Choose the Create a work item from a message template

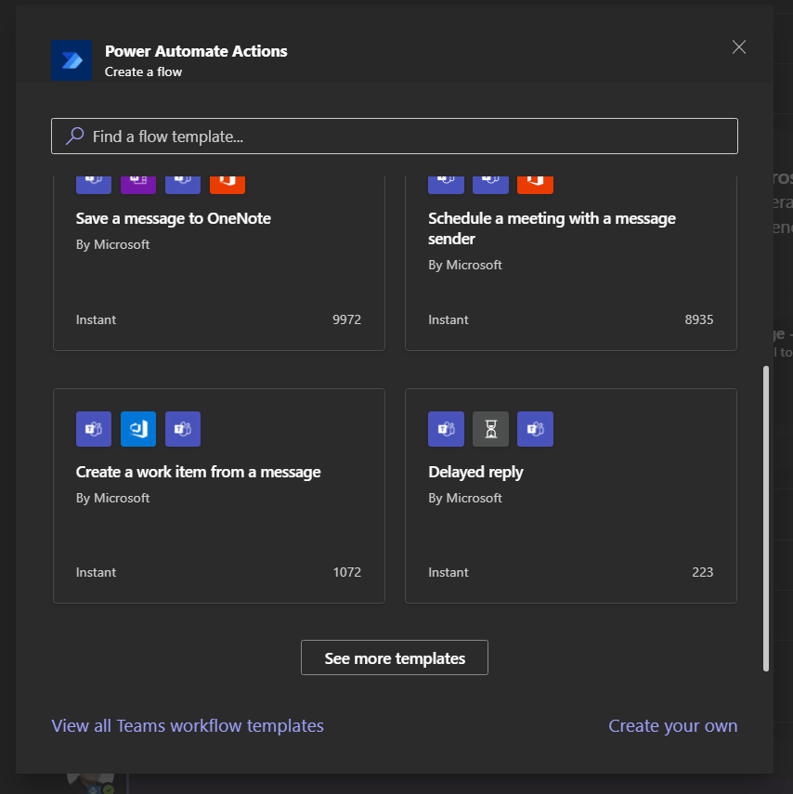[198, 472]
